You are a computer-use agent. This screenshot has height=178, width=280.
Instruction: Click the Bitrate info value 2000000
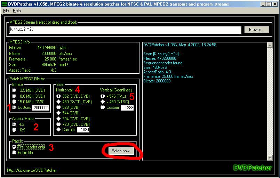tap(49, 54)
